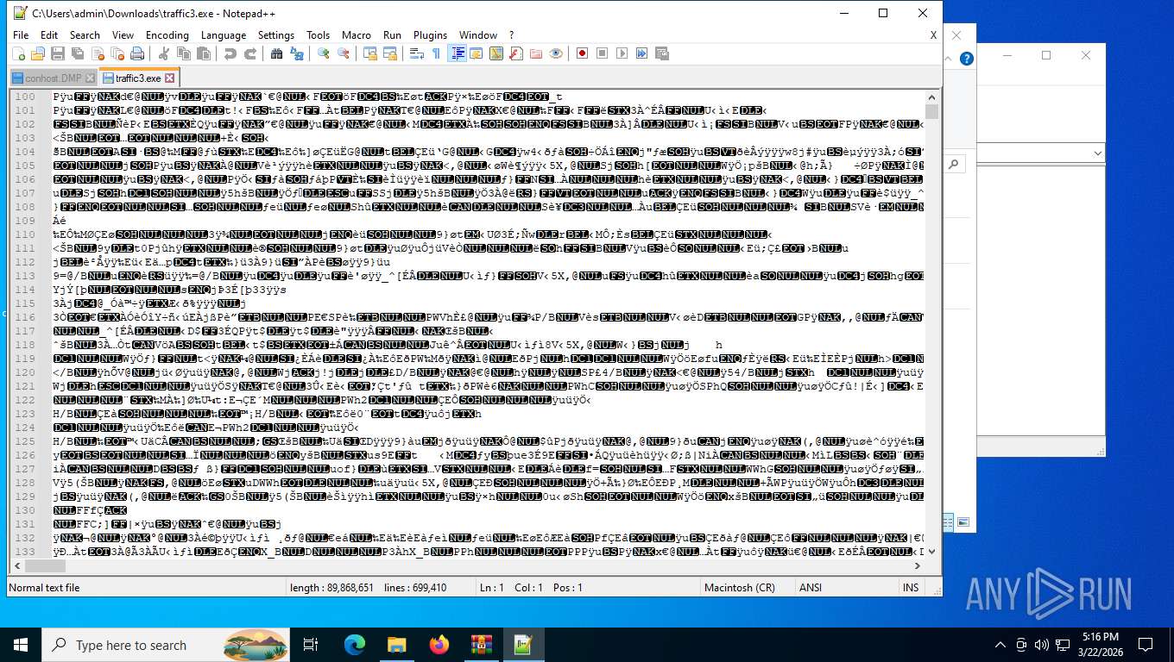Open Windows Start button

coord(21,645)
